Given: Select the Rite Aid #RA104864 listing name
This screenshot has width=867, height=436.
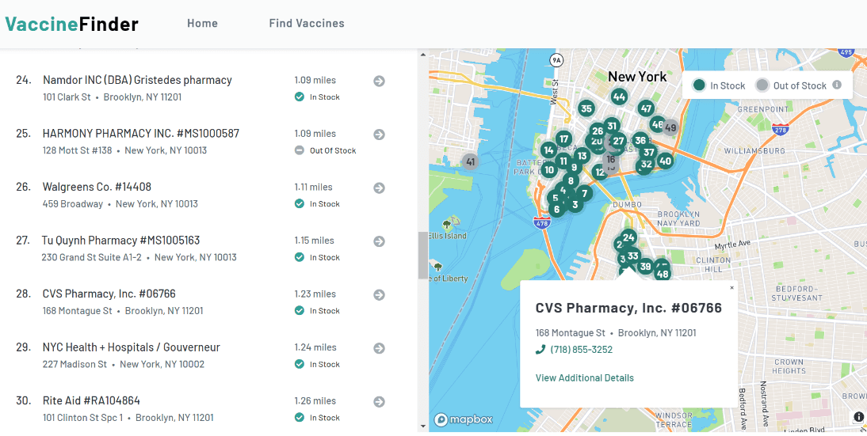Looking at the screenshot, I should click(91, 400).
